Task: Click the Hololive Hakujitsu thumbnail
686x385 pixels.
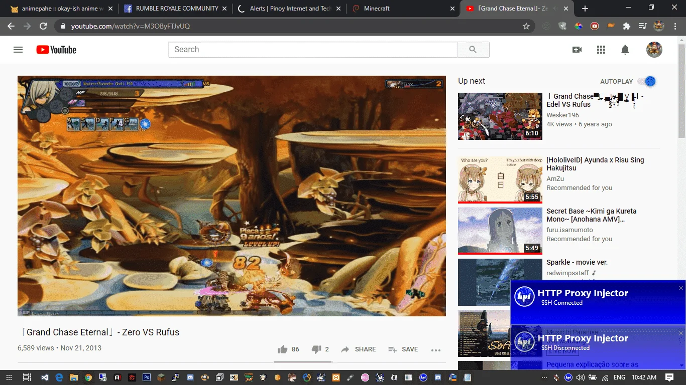Action: [x=500, y=179]
